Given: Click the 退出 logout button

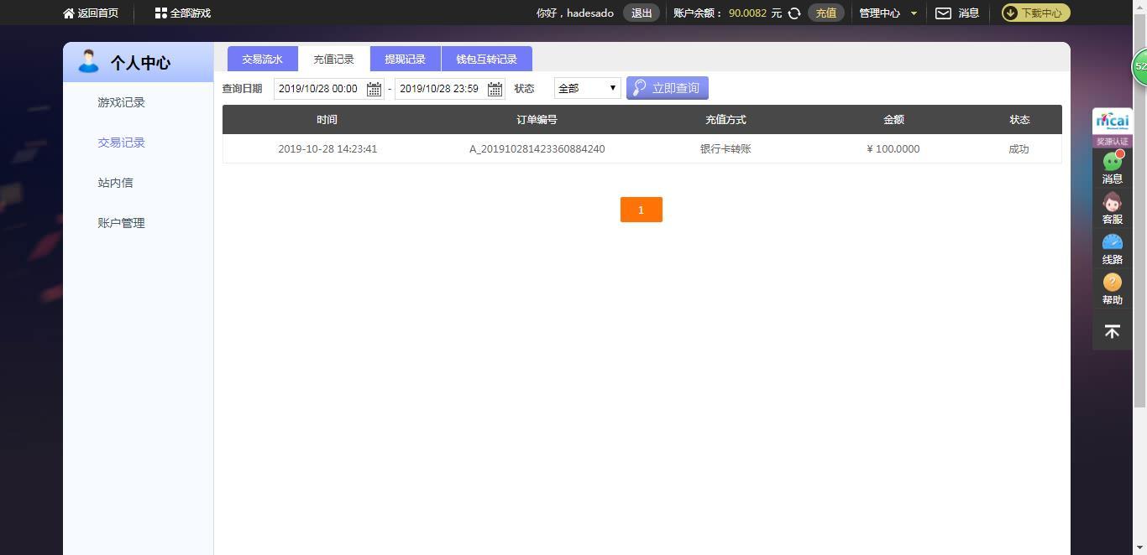Looking at the screenshot, I should 642,13.
